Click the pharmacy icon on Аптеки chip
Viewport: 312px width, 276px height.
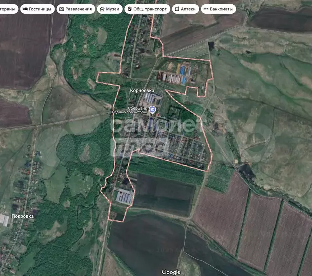click(x=177, y=9)
